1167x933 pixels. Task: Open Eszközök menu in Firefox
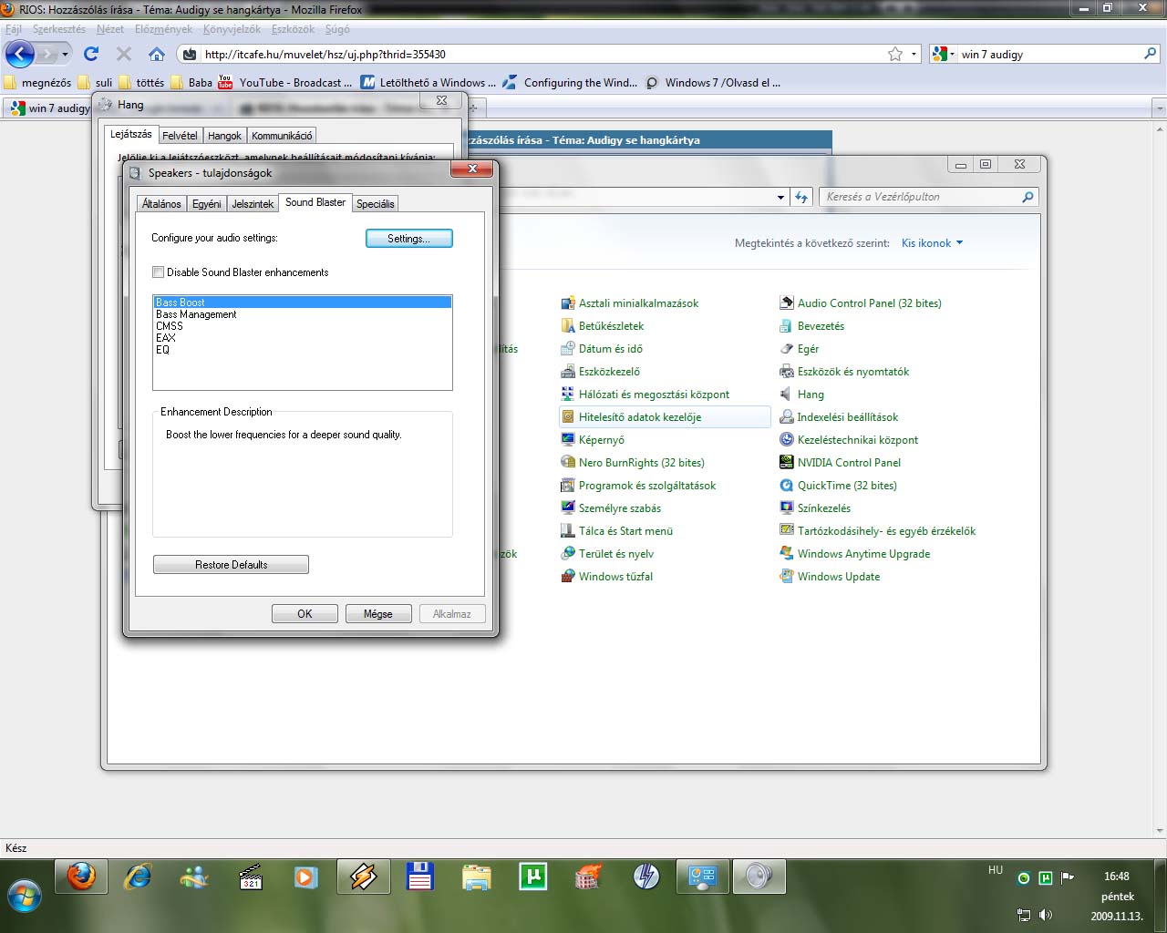[x=293, y=29]
